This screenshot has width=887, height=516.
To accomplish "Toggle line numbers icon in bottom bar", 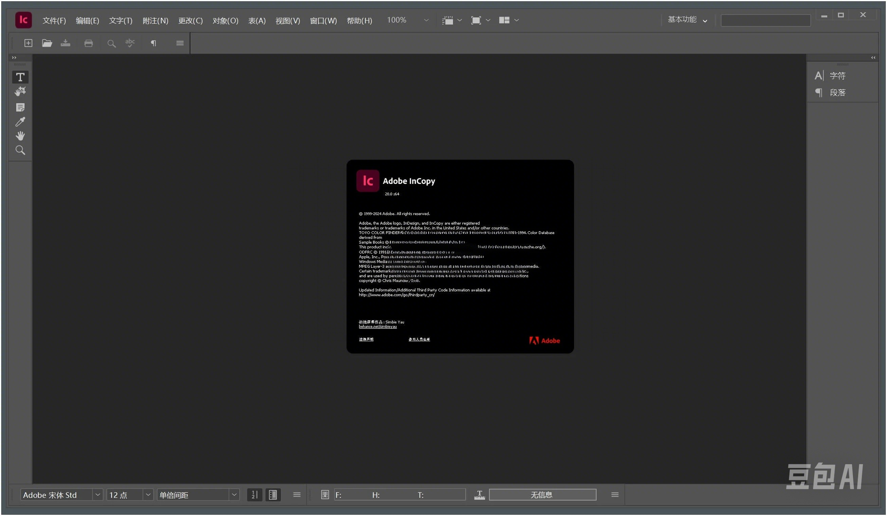I will (254, 495).
